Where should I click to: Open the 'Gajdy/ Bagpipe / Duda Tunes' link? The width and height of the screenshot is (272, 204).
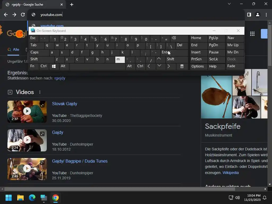pos(80,161)
